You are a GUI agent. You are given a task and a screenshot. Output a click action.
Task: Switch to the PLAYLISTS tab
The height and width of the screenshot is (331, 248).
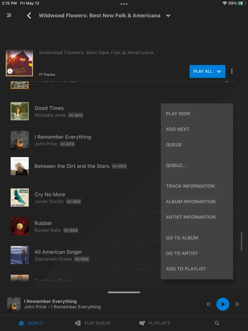154,323
